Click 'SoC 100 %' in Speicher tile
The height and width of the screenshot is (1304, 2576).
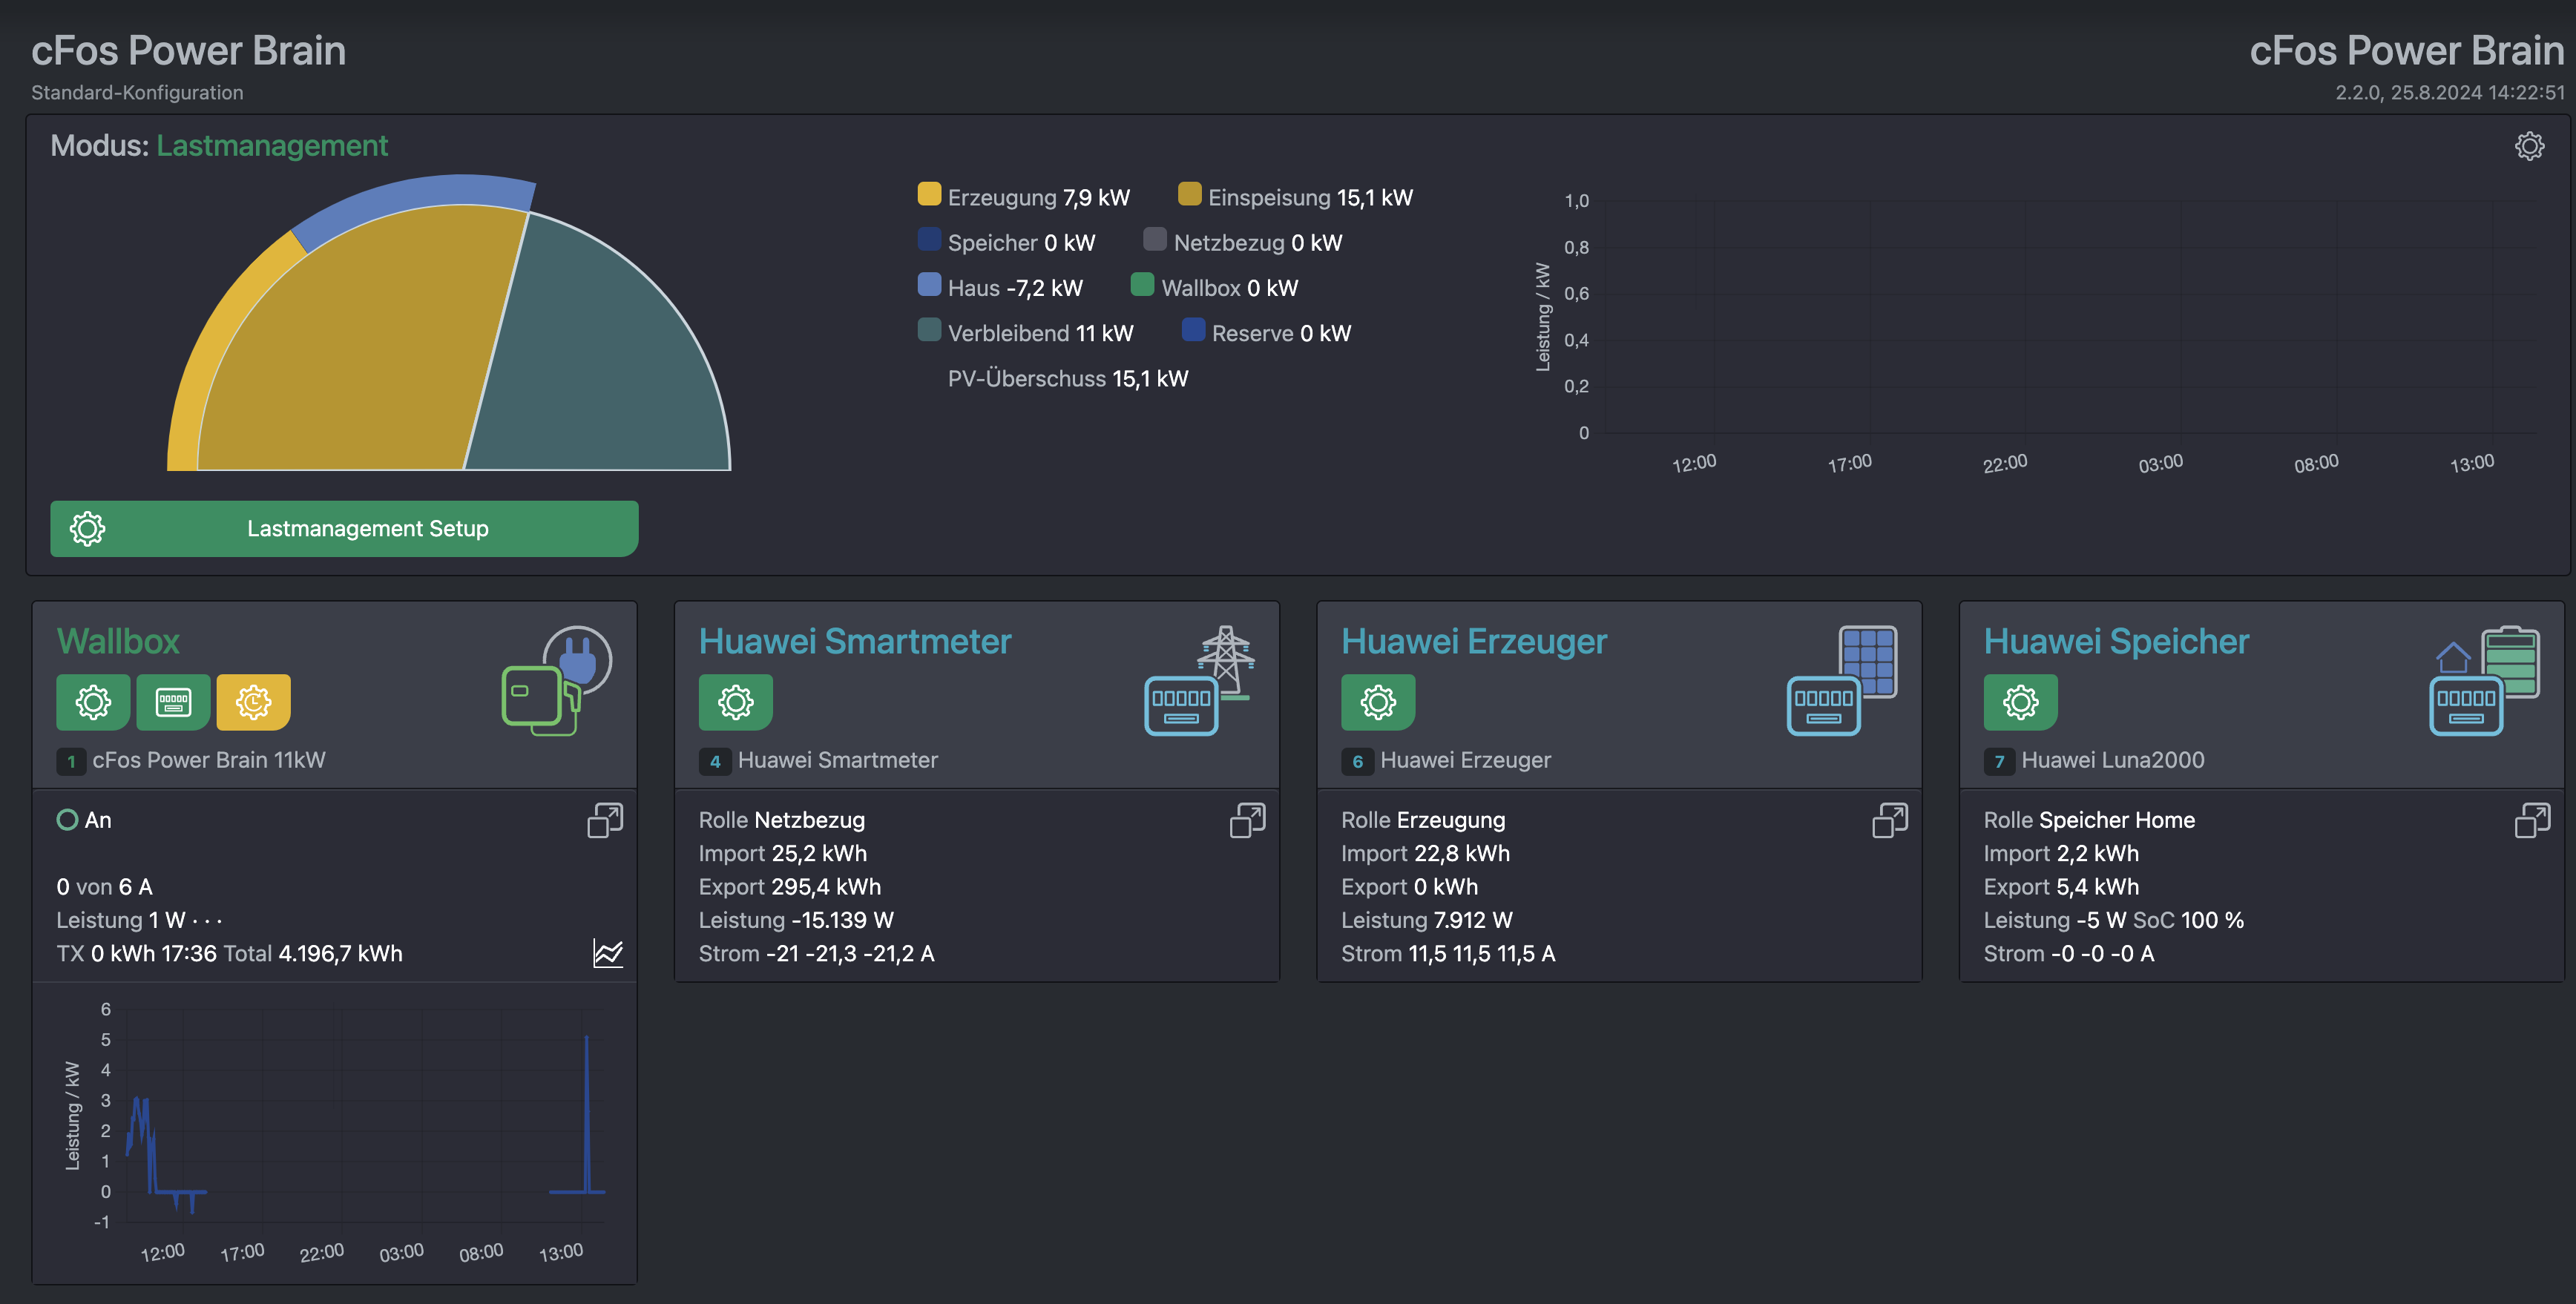click(2189, 920)
